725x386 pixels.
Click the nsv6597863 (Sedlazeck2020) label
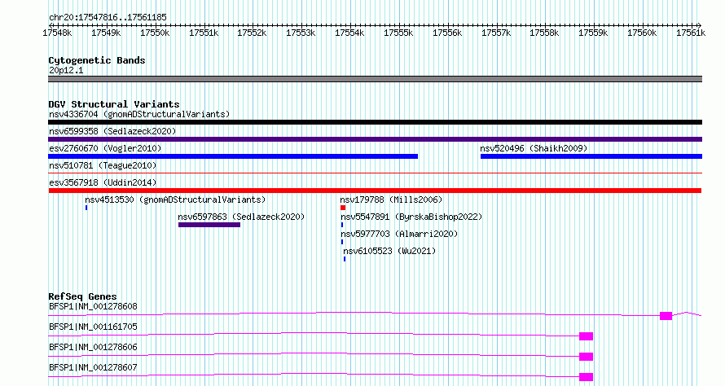click(x=241, y=217)
